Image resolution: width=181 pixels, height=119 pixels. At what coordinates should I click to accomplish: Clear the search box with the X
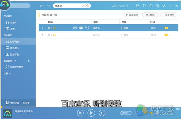point(83,6)
